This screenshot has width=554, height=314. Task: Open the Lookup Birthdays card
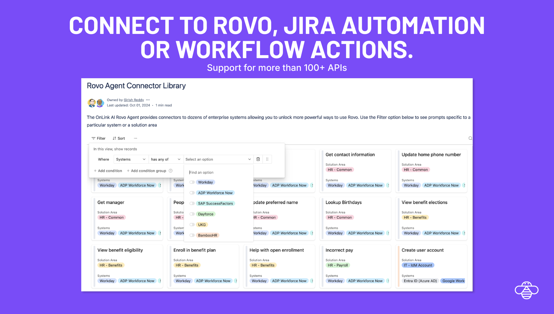point(355,219)
